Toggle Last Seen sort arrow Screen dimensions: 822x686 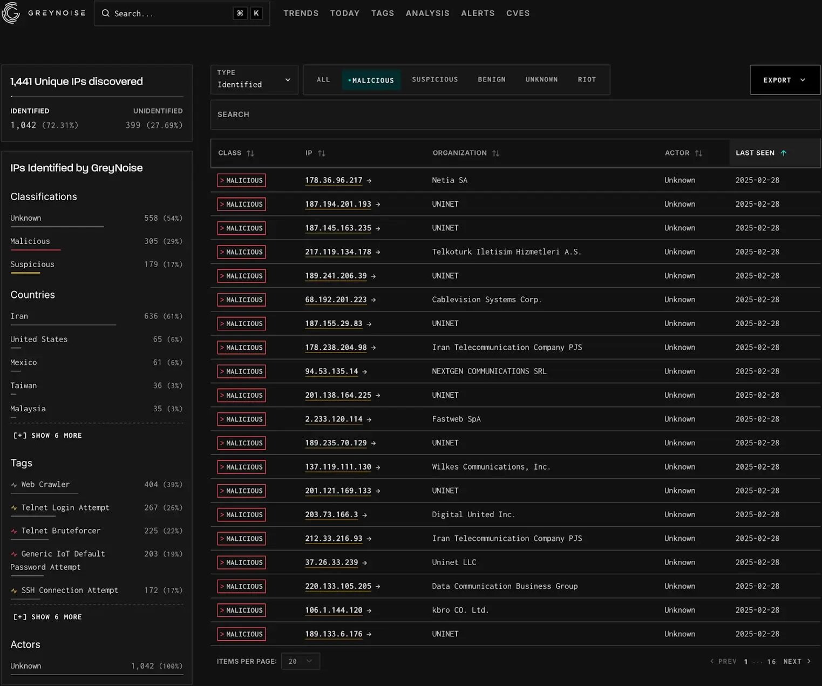pyautogui.click(x=784, y=153)
